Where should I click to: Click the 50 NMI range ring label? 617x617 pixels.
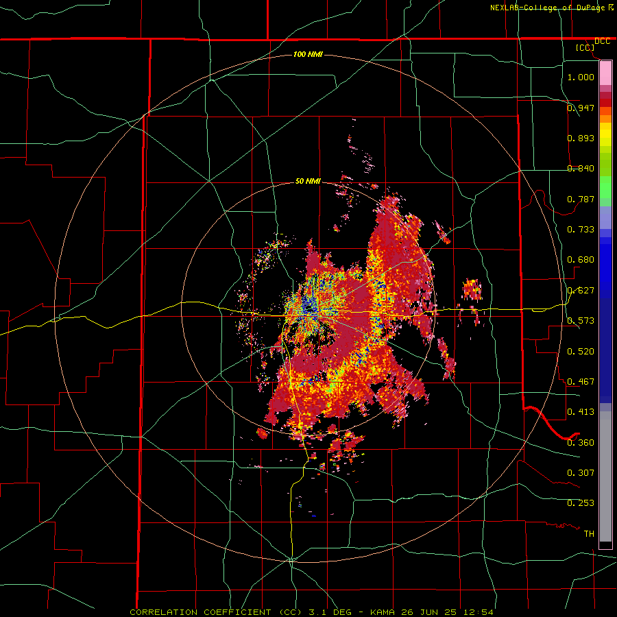308,181
